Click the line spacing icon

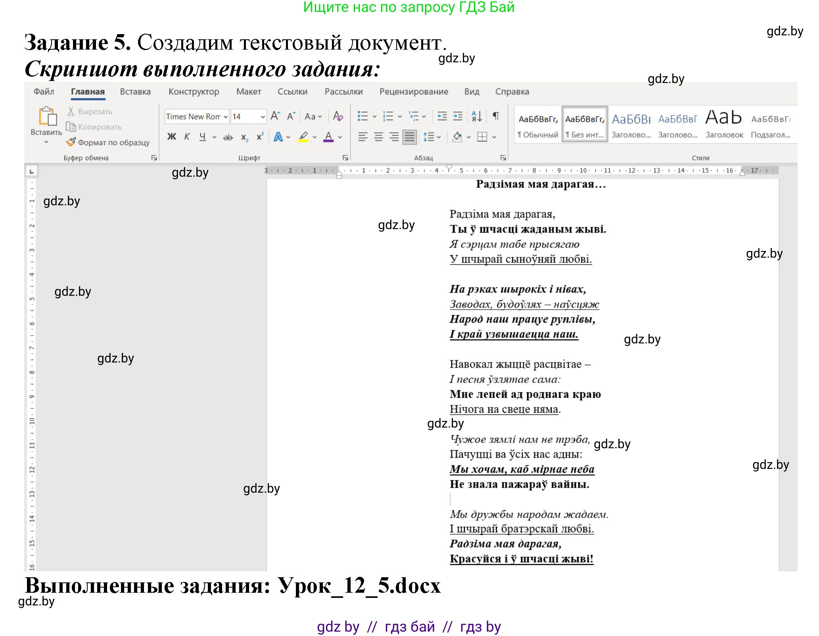click(x=429, y=137)
